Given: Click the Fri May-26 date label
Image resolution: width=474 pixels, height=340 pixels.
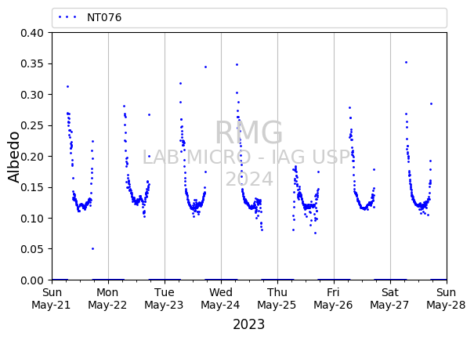Looking at the screenshot, I should 333,298.
